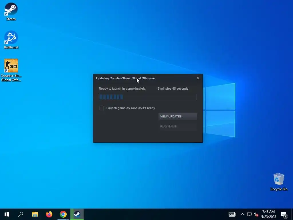The width and height of the screenshot is (293, 220).
Task: Close the Updating Counter-Strike dialog
Action: 198,78
